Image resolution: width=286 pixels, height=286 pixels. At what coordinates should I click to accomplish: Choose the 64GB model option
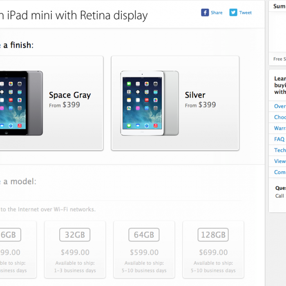pyautogui.click(x=144, y=235)
